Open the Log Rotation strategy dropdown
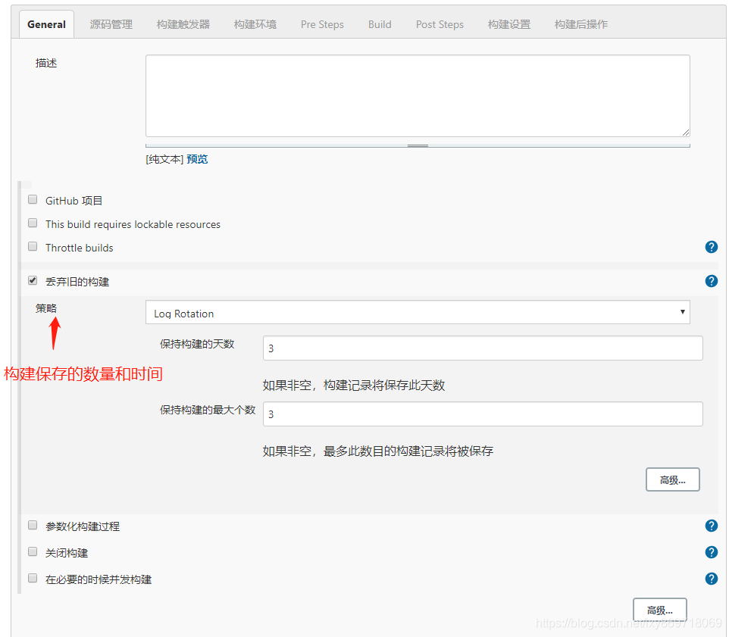This screenshot has height=637, width=729. tap(418, 312)
